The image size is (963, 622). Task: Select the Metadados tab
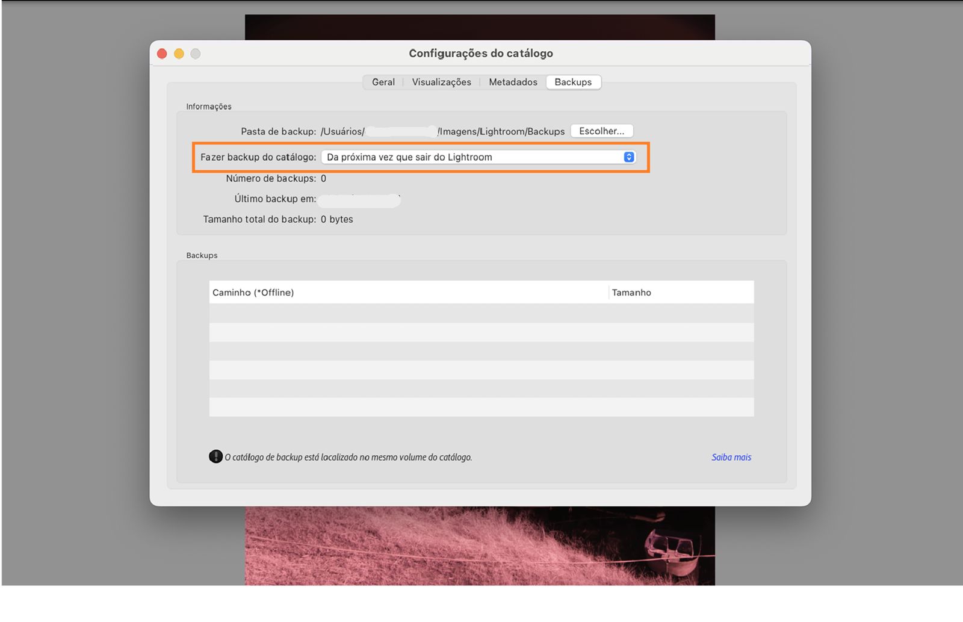click(x=513, y=82)
